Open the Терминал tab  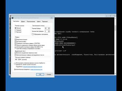pyautogui.click(x=45, y=21)
